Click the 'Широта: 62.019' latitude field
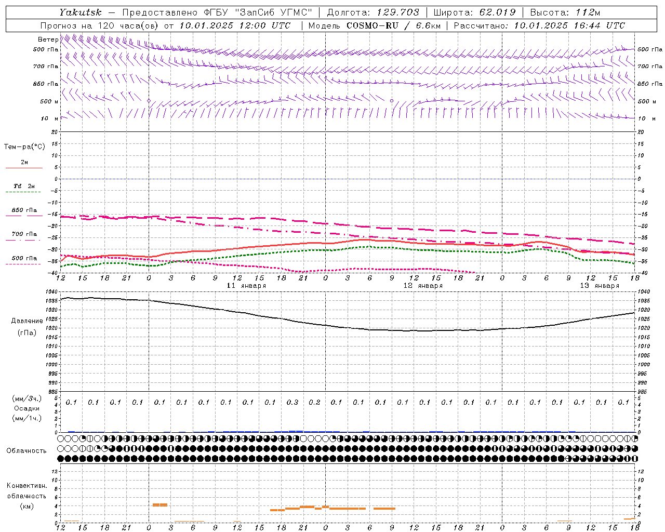 474,12
